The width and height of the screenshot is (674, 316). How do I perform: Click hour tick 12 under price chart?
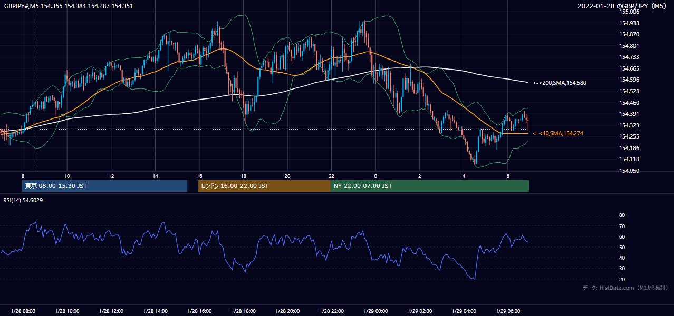(111, 176)
